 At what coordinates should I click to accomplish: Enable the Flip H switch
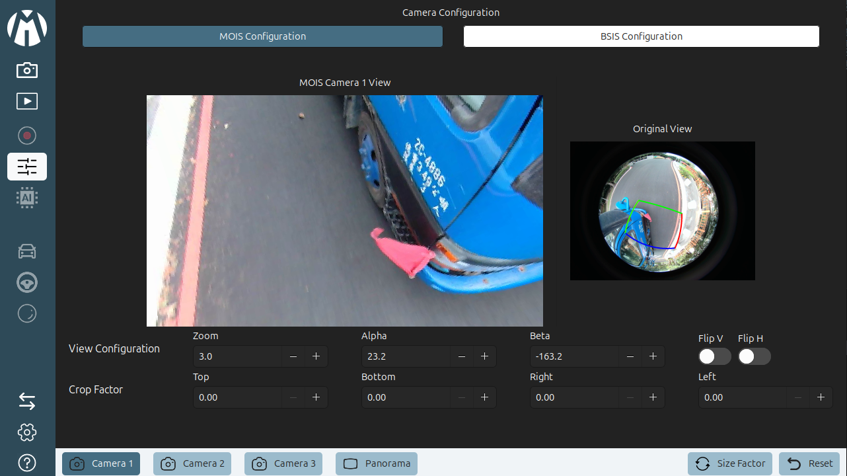click(x=754, y=356)
